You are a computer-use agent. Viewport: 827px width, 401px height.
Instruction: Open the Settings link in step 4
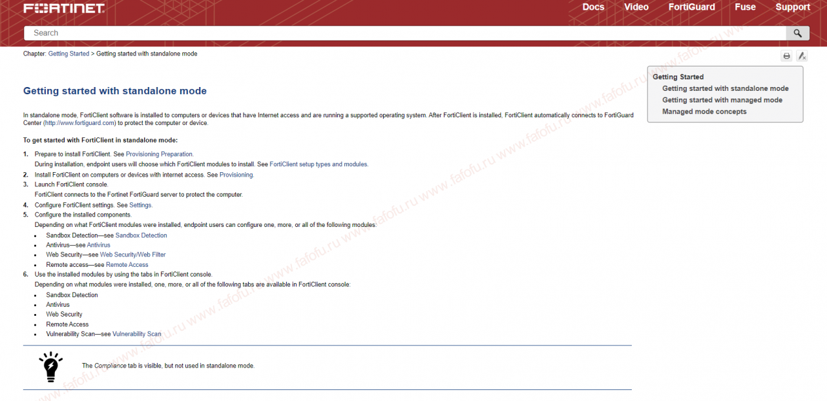pyautogui.click(x=141, y=205)
